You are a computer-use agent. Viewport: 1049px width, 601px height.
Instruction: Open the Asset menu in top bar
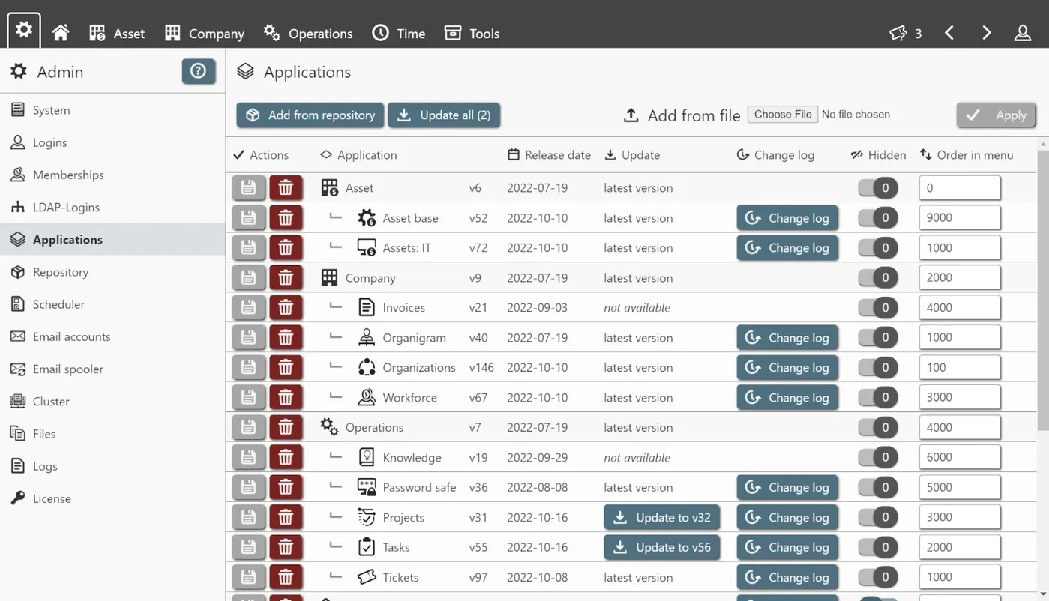117,33
